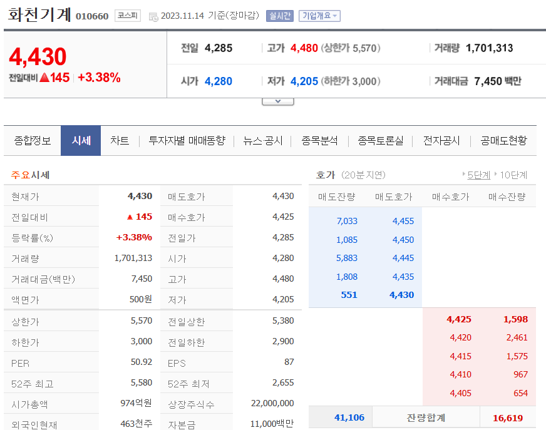The width and height of the screenshot is (546, 430).
Task: Click the highlighted 시세 tab
Action: tap(80, 141)
